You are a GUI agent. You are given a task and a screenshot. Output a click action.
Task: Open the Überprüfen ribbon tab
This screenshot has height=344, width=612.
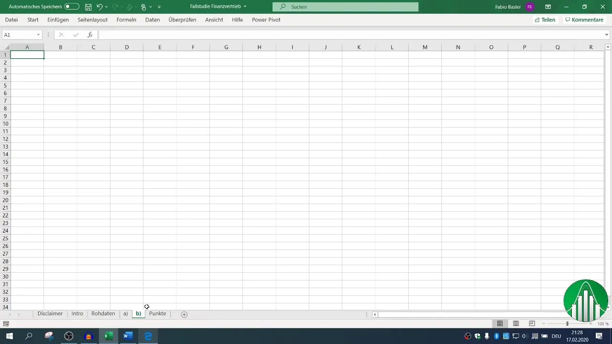pyautogui.click(x=181, y=20)
